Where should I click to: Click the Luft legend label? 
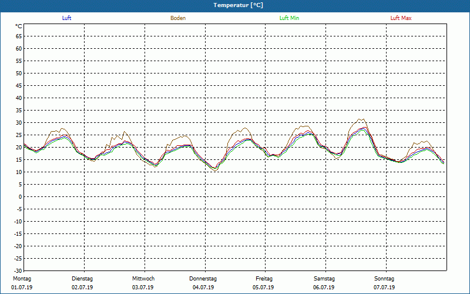(66, 18)
